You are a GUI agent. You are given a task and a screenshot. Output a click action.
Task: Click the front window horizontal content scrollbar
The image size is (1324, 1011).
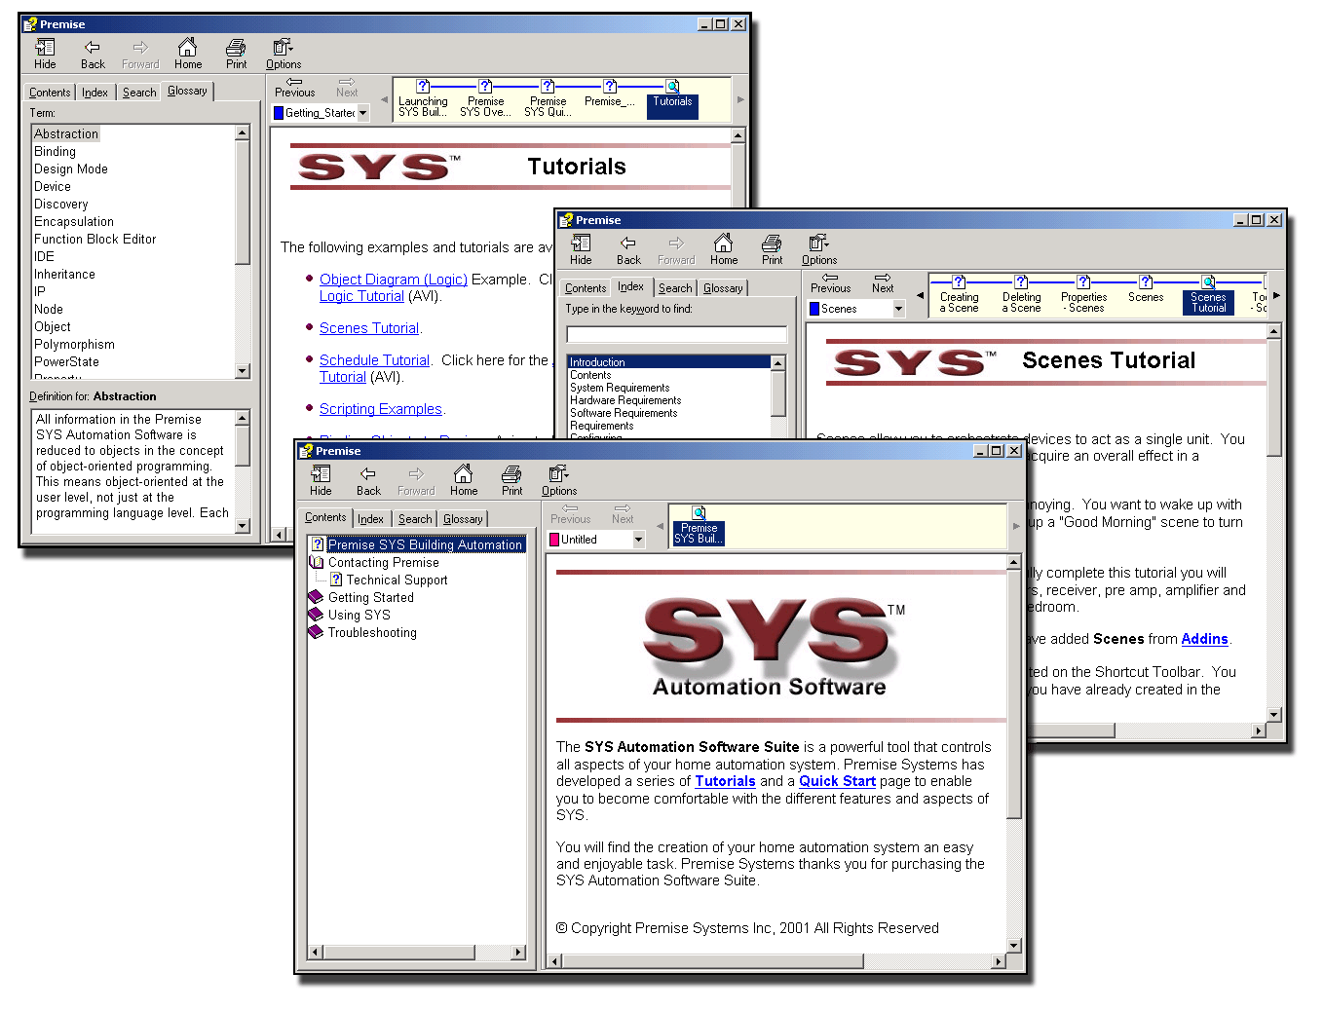(776, 961)
